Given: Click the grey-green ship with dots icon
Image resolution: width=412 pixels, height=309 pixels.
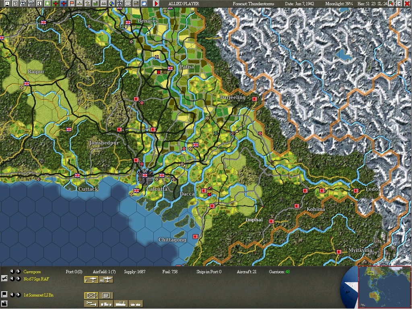Looking at the screenshot, I should coord(104,3).
